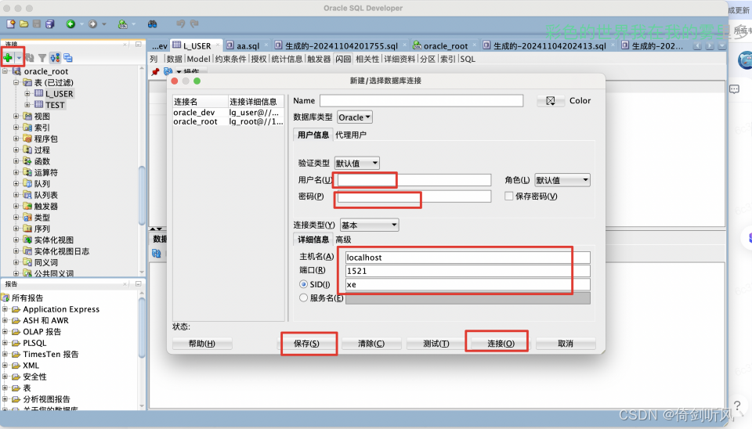This screenshot has width=752, height=429.
Task: Click the Color picker icon in dialog
Action: click(x=551, y=101)
